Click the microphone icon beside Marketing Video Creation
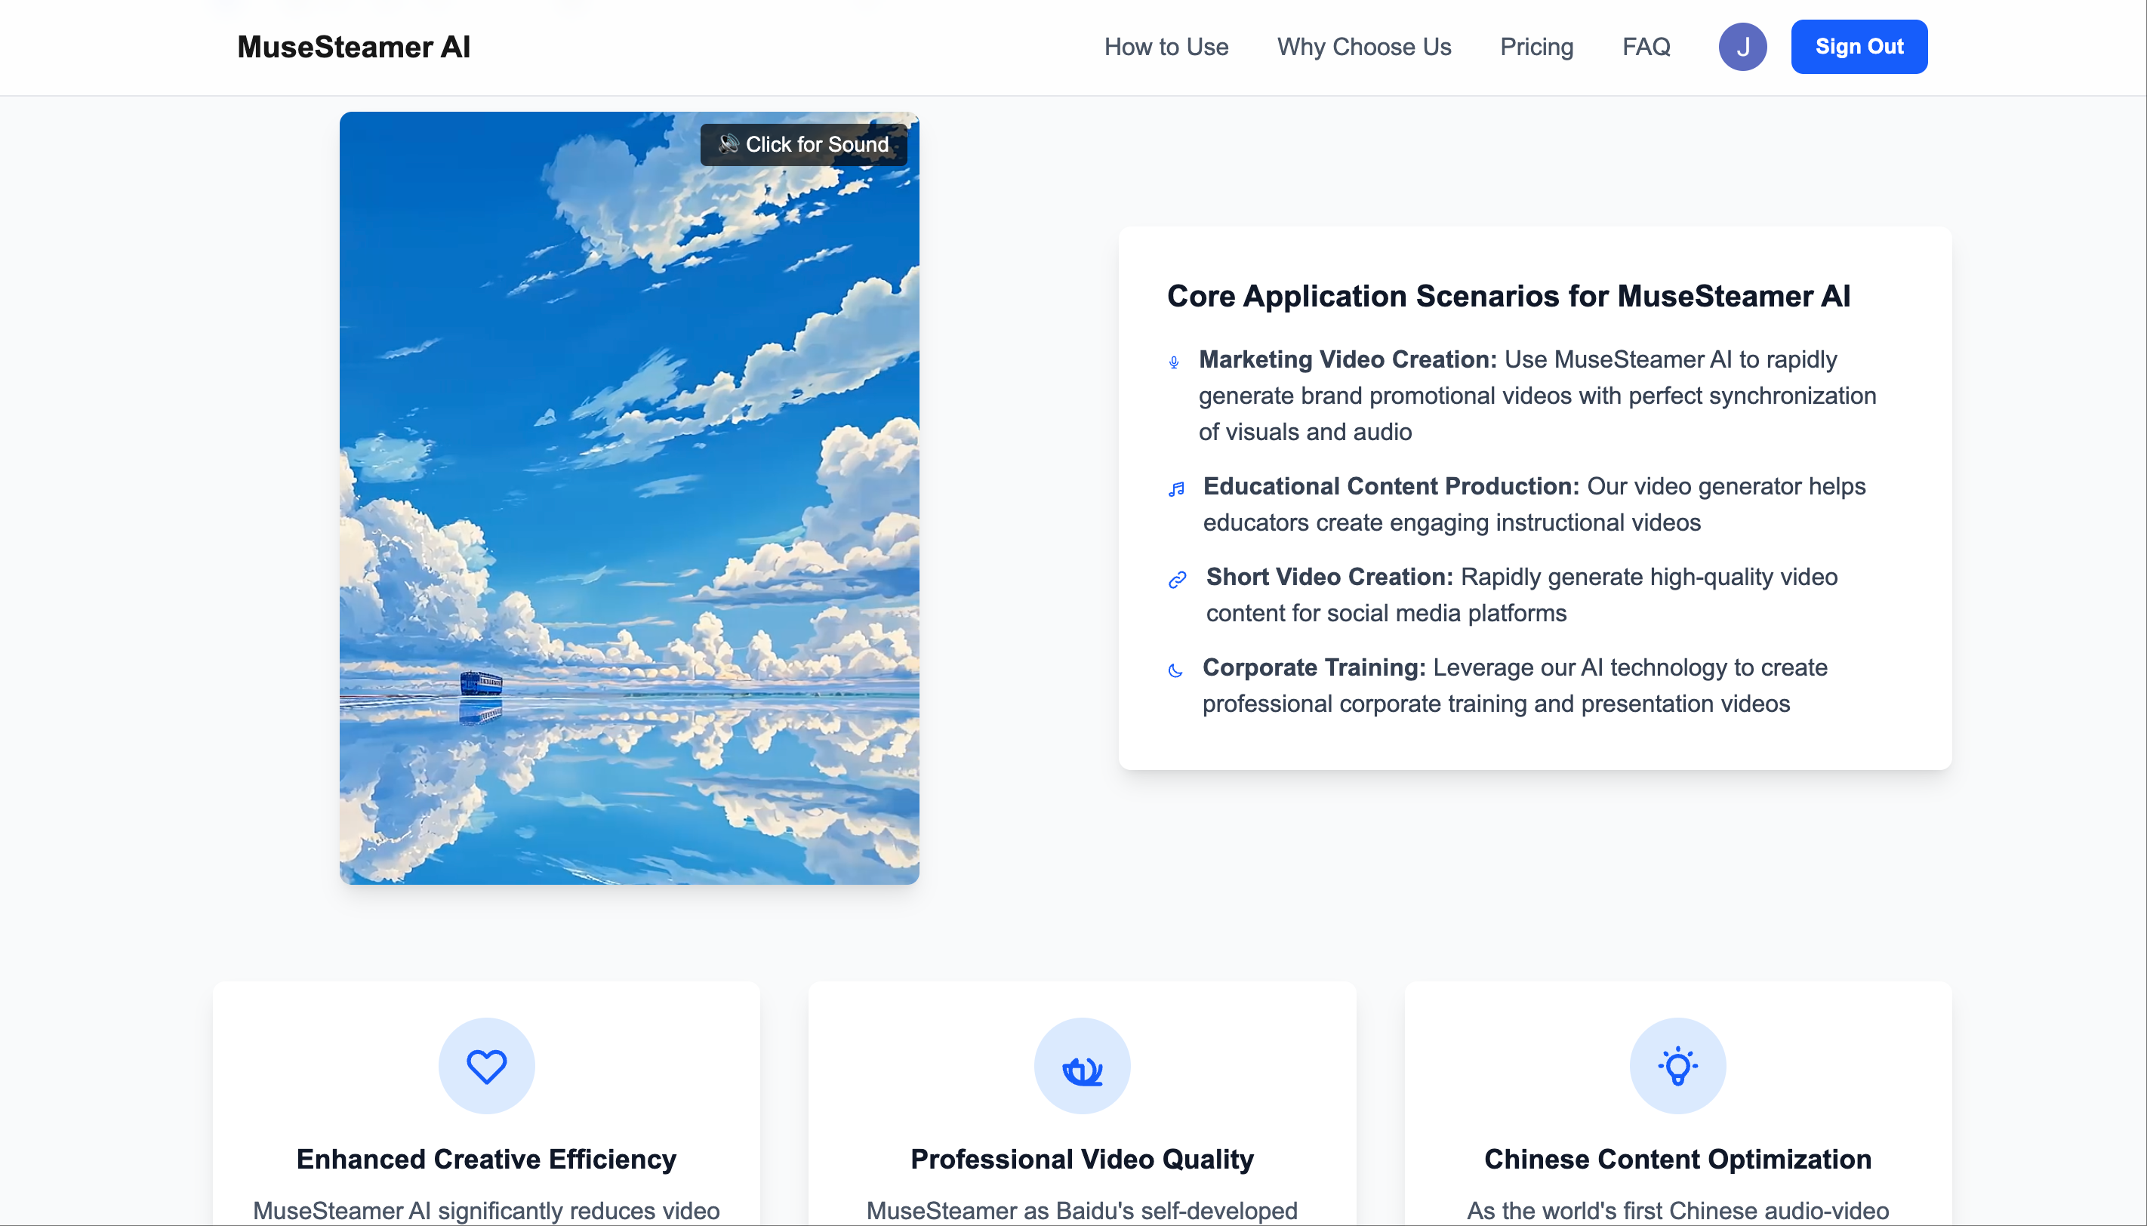The image size is (2147, 1226). [1174, 362]
